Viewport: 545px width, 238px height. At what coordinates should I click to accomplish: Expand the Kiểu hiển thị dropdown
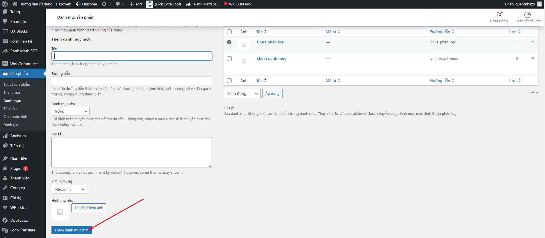pos(69,189)
